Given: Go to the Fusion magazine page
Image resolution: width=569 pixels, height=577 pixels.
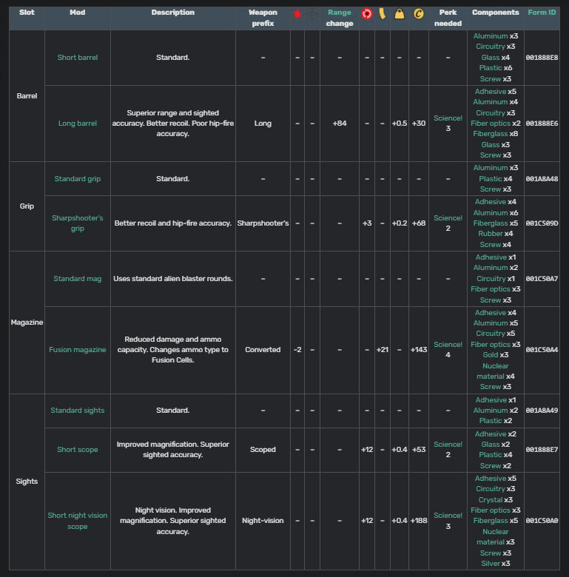Looking at the screenshot, I should (78, 349).
